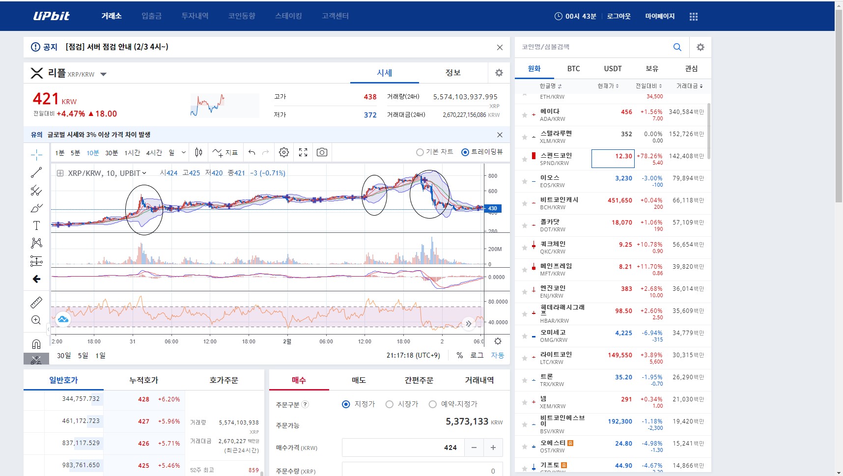
Task: Sort coin list by 거래대금
Action: (690, 86)
